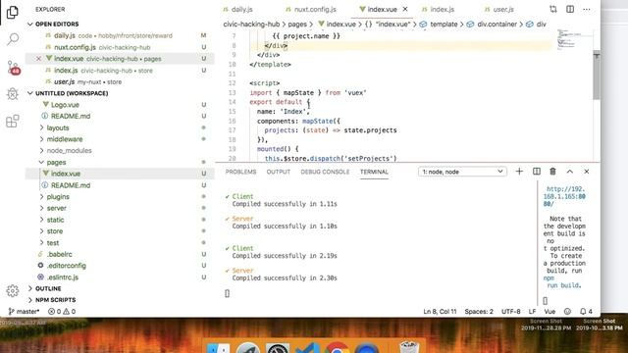Expand the Outline section

coord(48,288)
